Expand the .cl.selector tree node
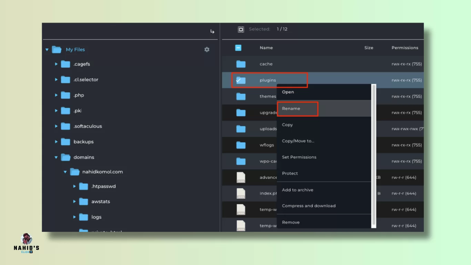The image size is (471, 265). point(56,80)
